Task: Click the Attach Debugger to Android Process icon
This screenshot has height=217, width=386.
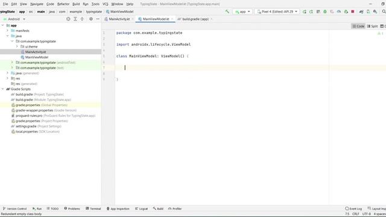Action: (346, 11)
